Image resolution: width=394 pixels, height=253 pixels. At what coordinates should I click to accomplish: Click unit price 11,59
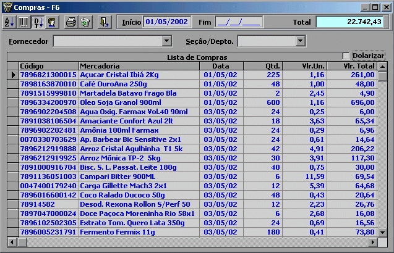click(x=315, y=176)
